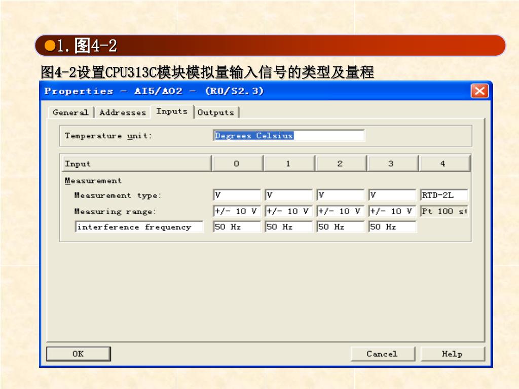Open measurement type field for channel 1

pyautogui.click(x=288, y=195)
